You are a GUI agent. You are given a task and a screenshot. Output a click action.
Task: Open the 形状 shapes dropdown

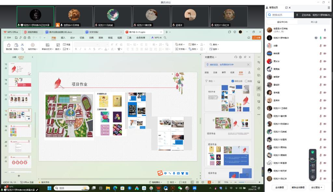[x=180, y=44]
